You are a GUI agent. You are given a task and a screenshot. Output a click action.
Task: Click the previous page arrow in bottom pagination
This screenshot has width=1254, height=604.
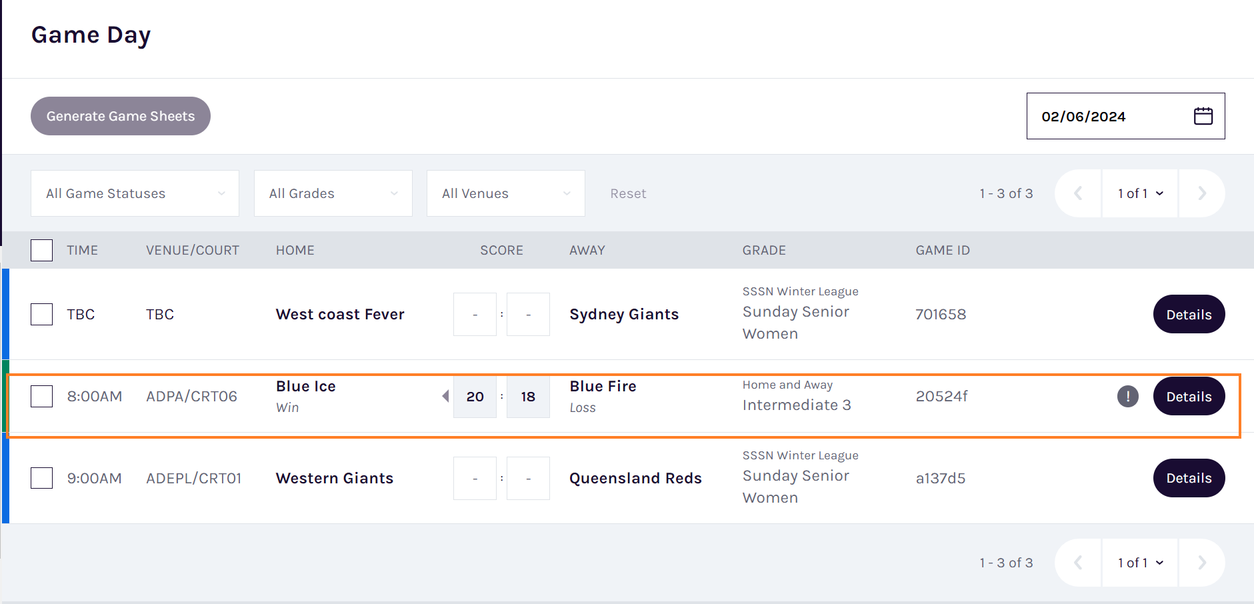(x=1079, y=562)
